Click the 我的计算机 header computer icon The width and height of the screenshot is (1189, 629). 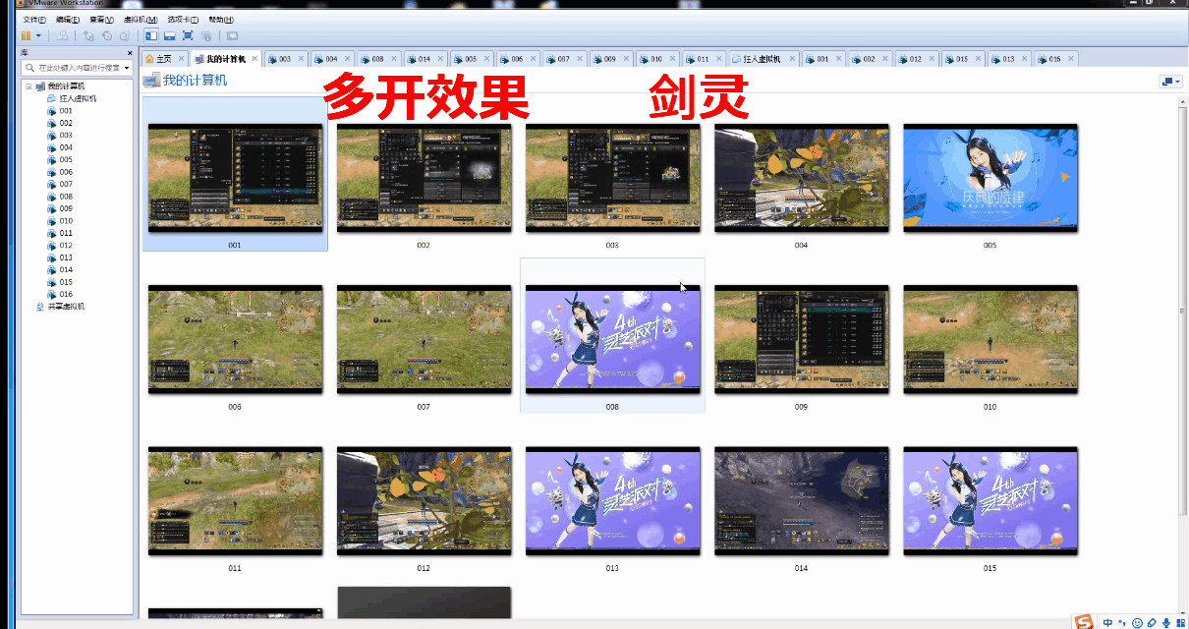click(151, 81)
